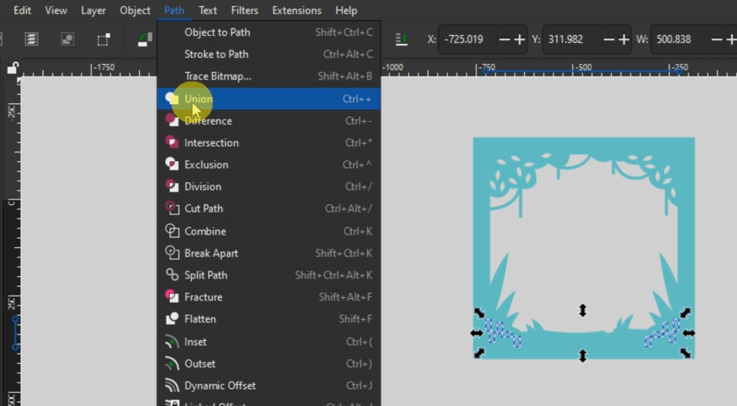
Task: Toggle the guides lock at ruler corner
Action: click(12, 68)
